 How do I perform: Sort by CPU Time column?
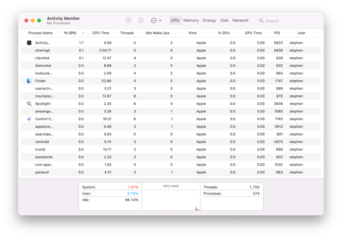pos(101,33)
